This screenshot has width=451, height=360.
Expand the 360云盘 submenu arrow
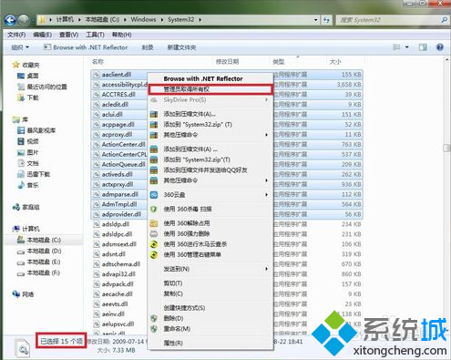point(266,194)
